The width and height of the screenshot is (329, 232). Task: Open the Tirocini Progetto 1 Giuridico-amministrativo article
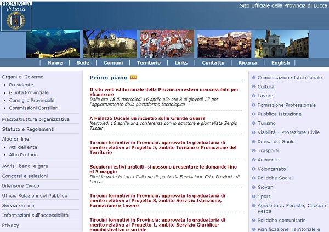tap(157, 225)
